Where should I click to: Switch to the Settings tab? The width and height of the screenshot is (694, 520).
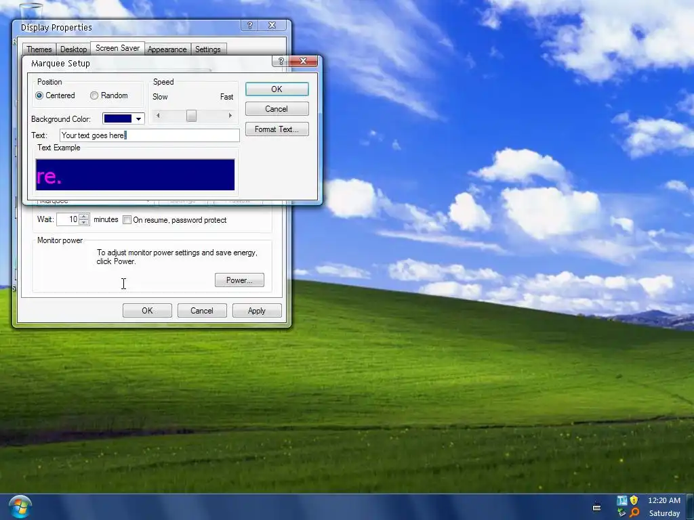pyautogui.click(x=207, y=49)
